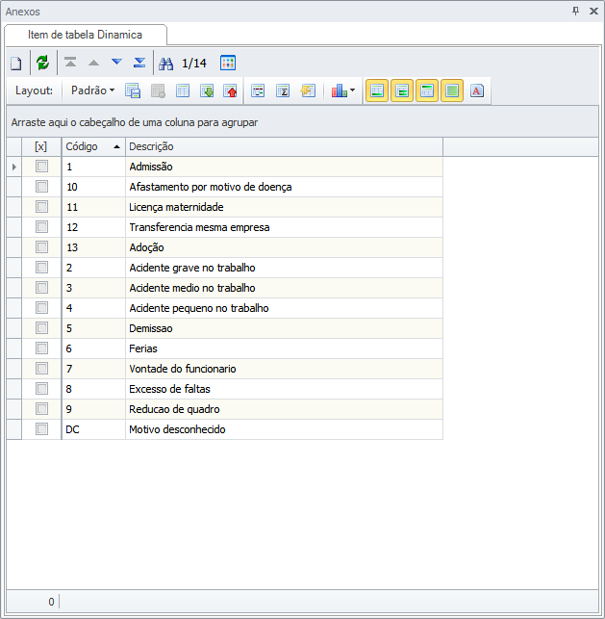Check the box for Admissão

[x=41, y=167]
